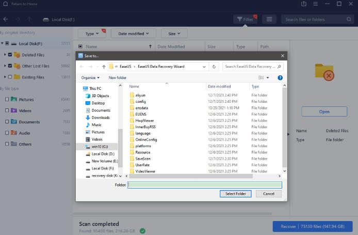Sort by the dialog Type column header
The height and width of the screenshot is (235, 358).
pos(255,86)
